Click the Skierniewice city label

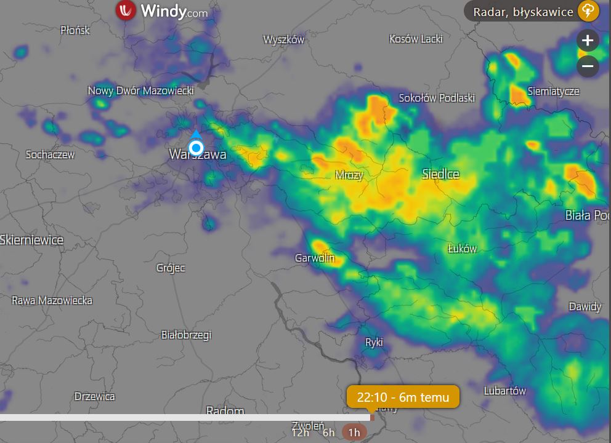coord(31,240)
